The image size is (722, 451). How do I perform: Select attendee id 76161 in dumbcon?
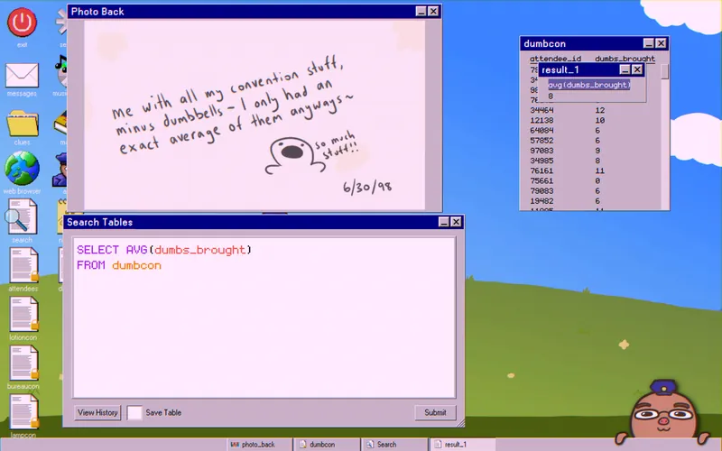point(541,170)
